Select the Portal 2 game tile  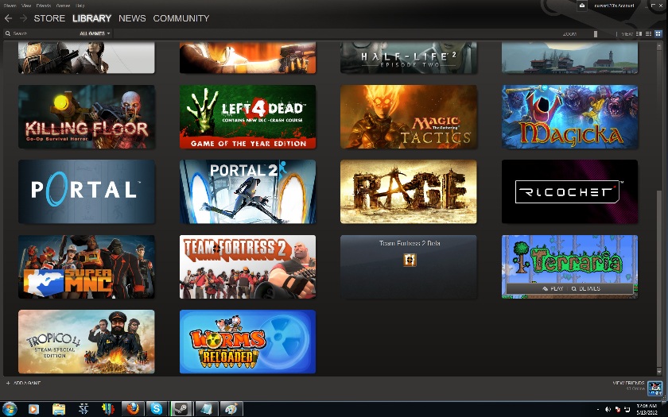(247, 192)
